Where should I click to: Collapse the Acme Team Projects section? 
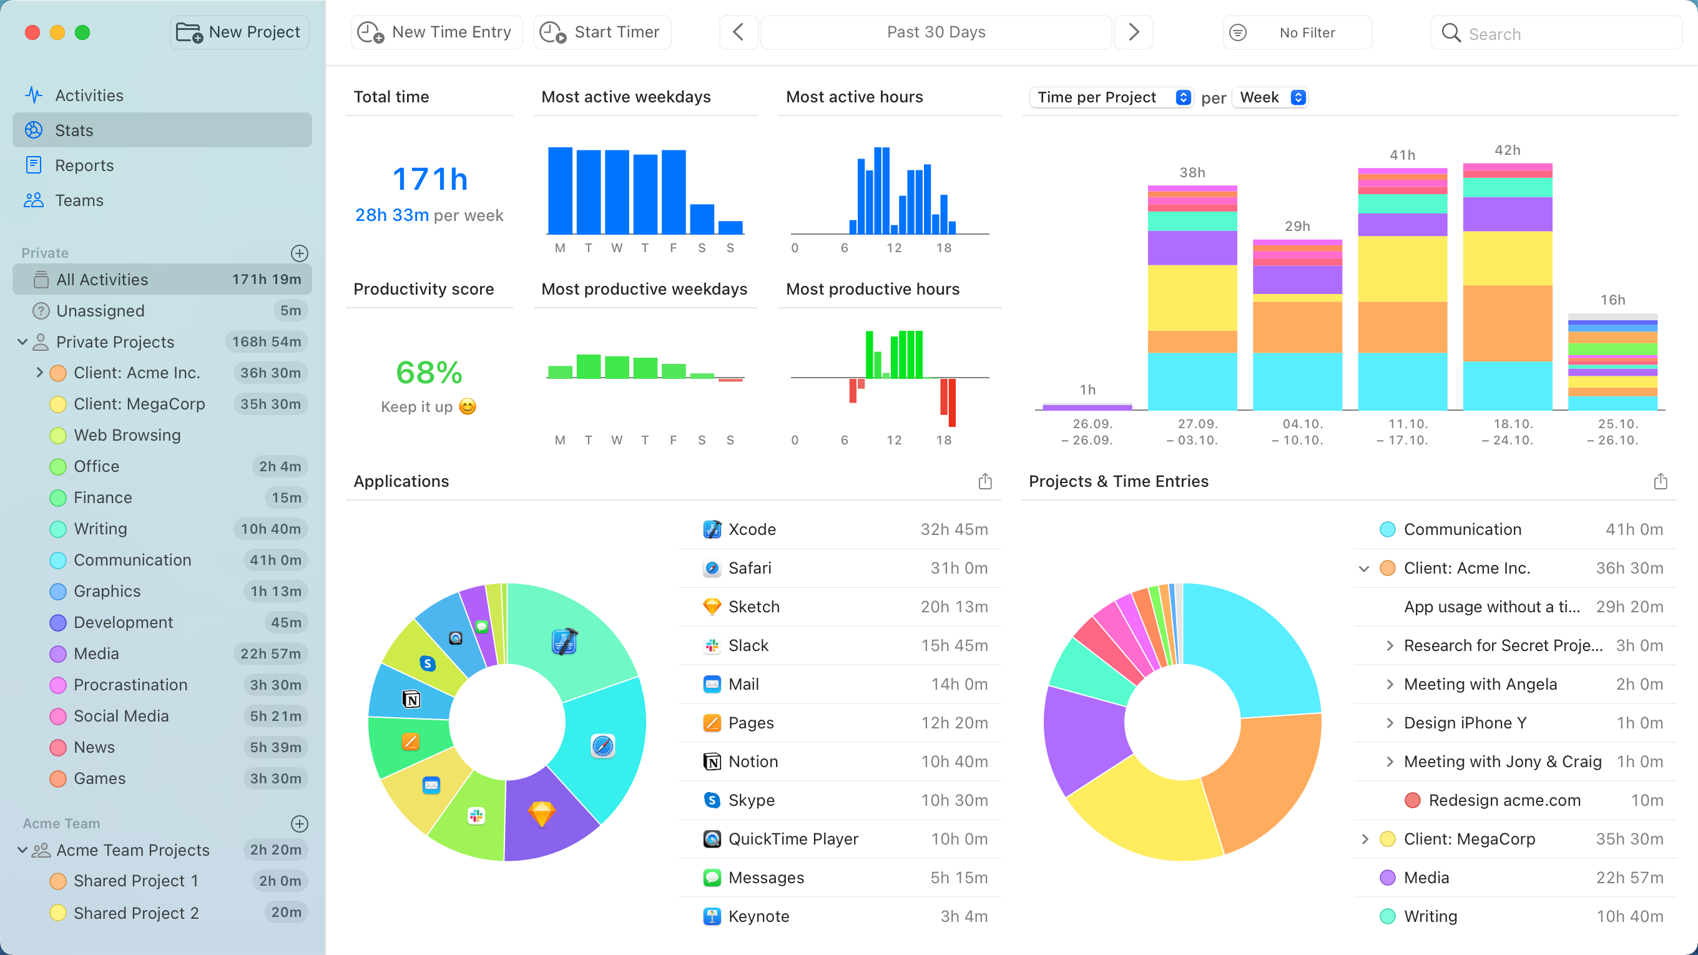click(23, 849)
